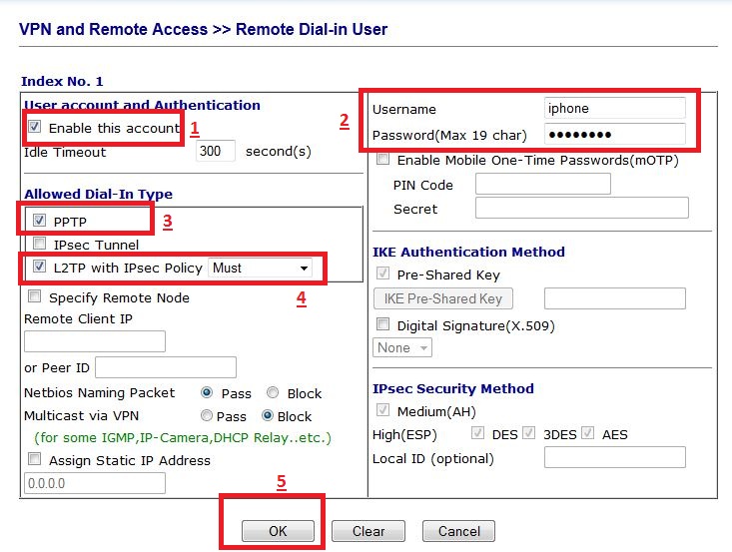
Task: Check the Digital Signature(X.509) box
Action: click(x=383, y=324)
